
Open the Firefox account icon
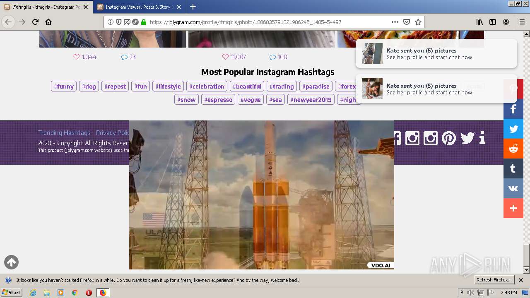[506, 22]
